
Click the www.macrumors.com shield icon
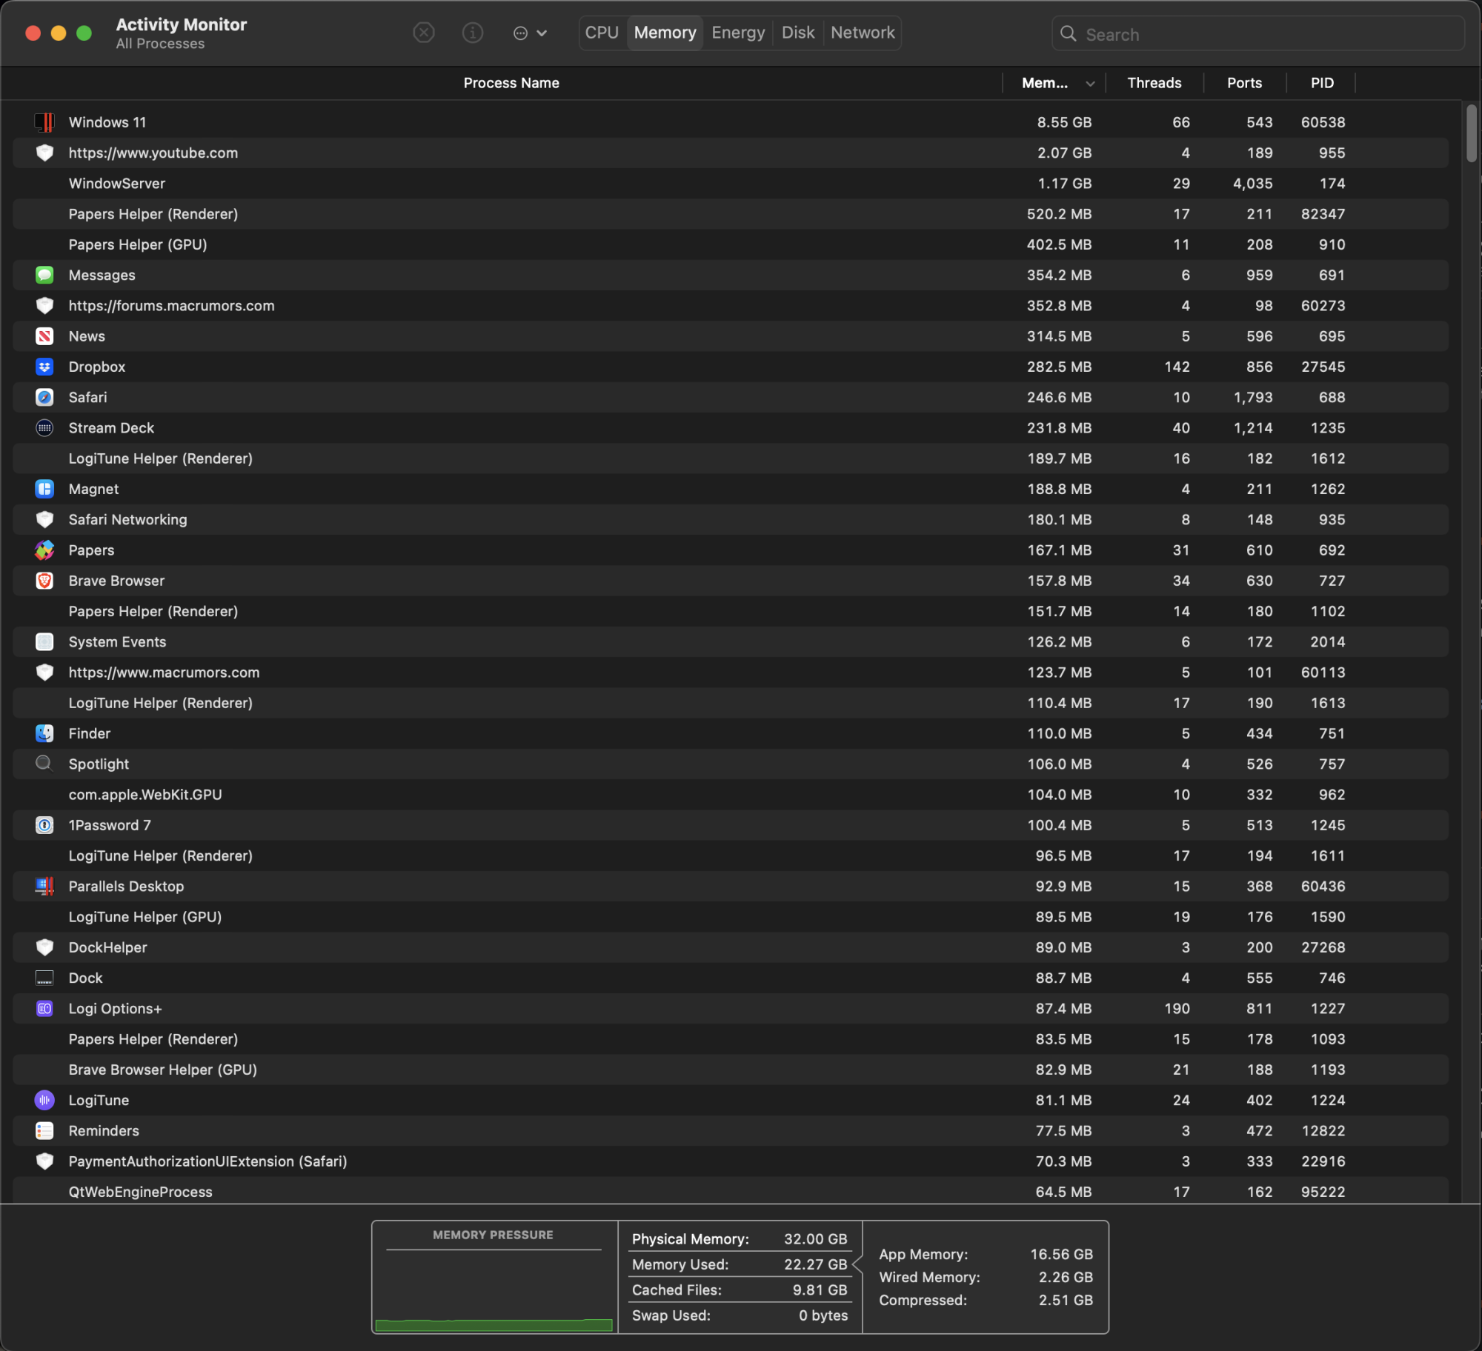(x=44, y=672)
